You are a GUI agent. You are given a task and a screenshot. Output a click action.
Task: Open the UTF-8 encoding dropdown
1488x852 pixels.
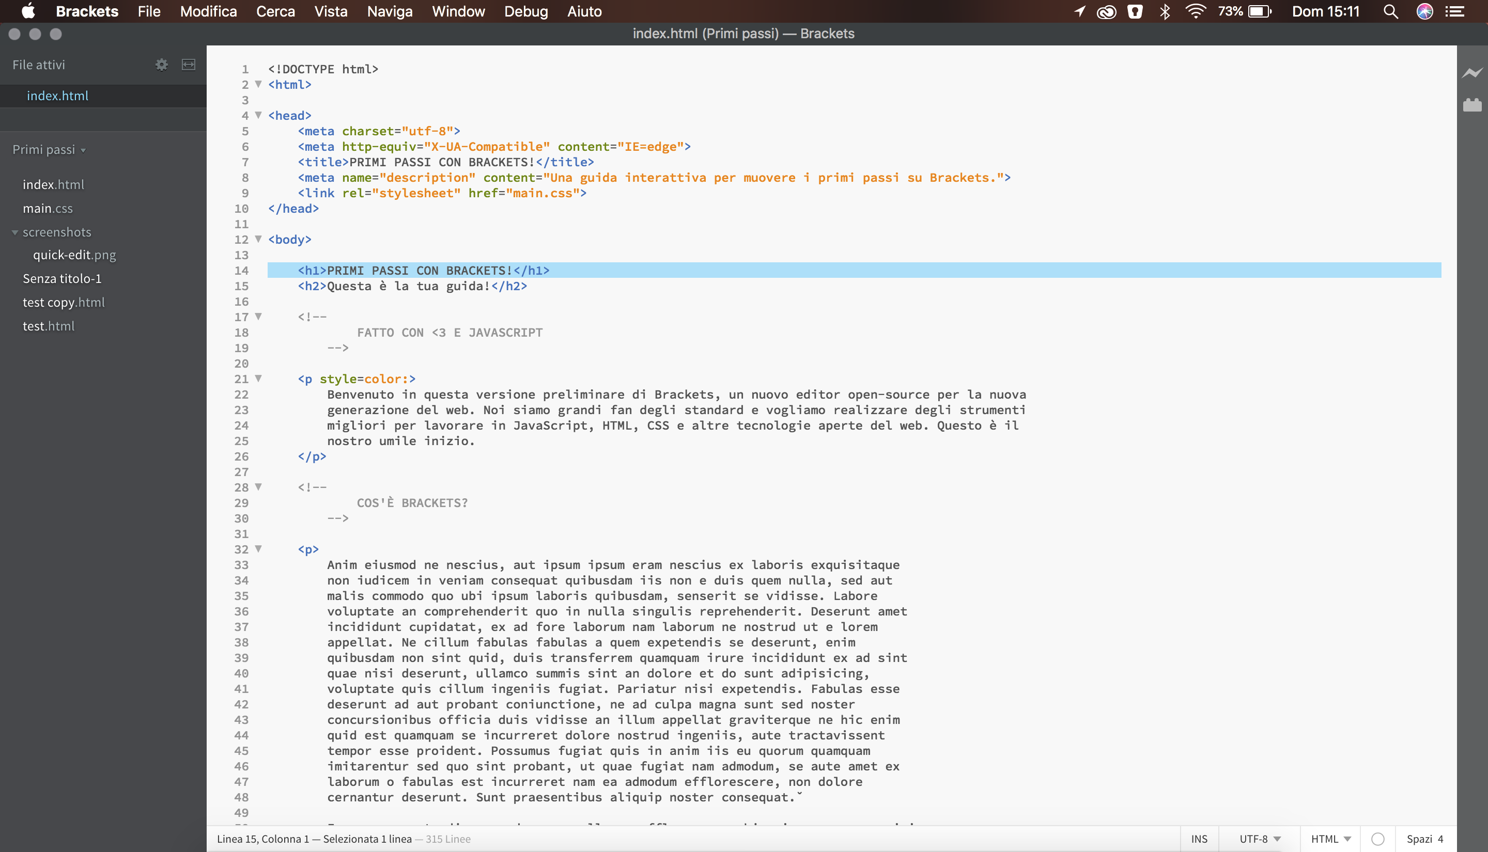click(x=1259, y=839)
